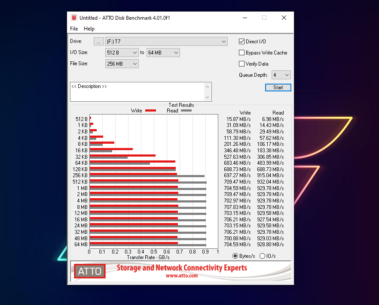Click the red Write legend swatch
379x305 pixels.
point(150,111)
